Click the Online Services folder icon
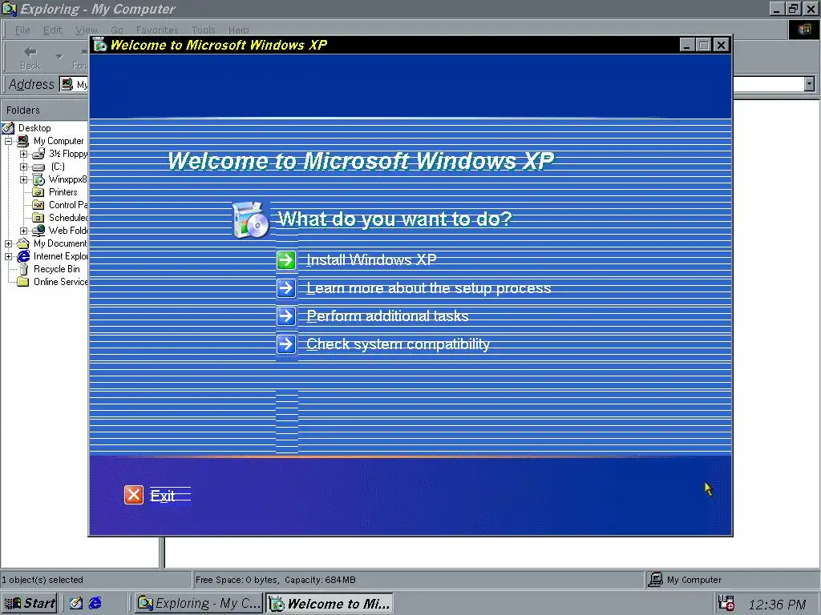The image size is (821, 615). click(23, 282)
